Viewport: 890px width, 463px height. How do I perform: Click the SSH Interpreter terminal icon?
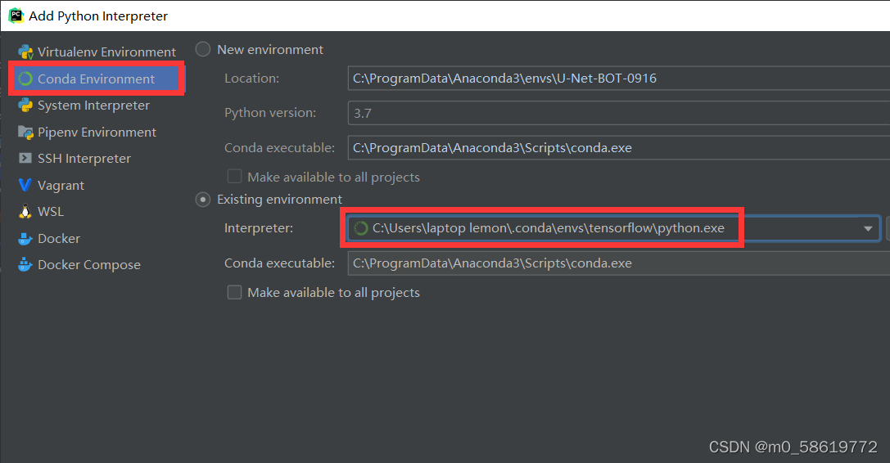[25, 159]
